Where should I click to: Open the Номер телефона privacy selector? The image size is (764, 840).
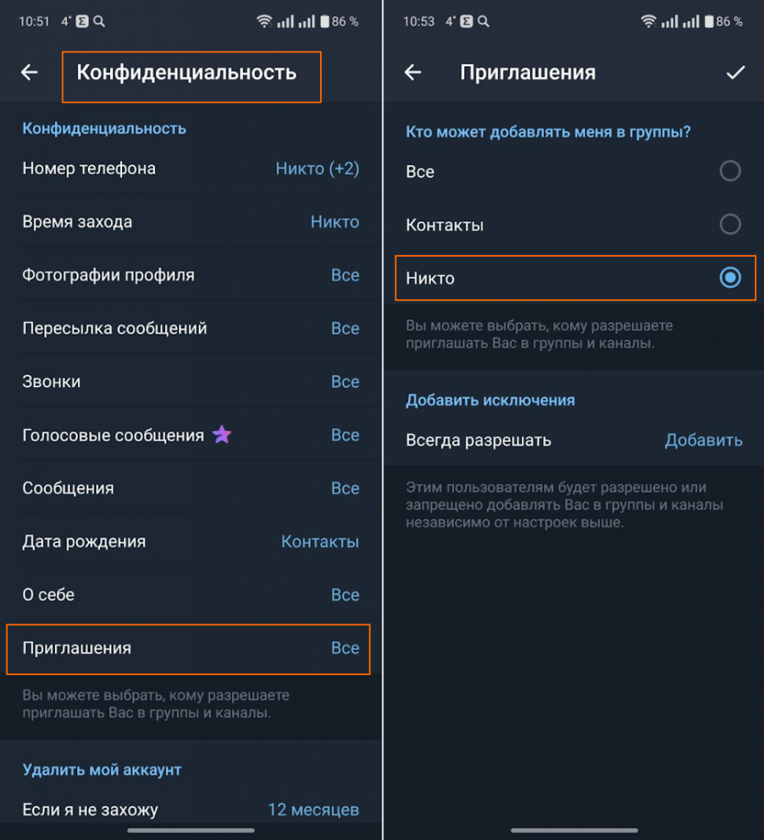coord(189,168)
